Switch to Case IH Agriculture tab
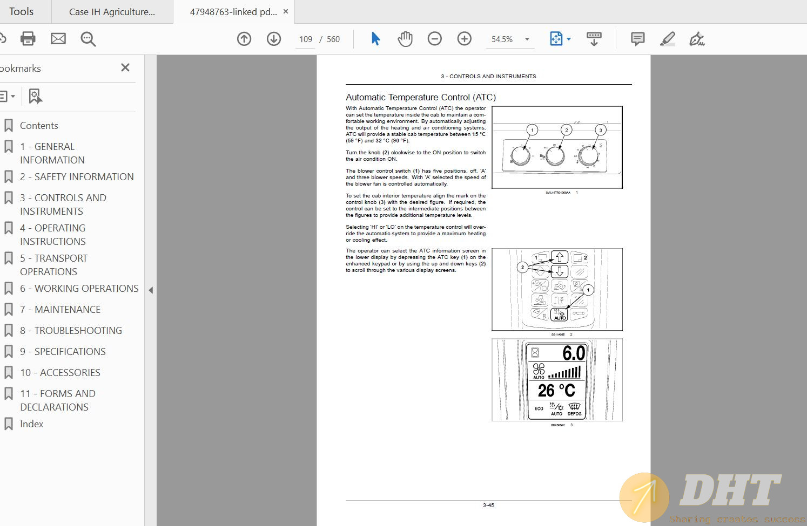This screenshot has height=526, width=807. (x=112, y=12)
